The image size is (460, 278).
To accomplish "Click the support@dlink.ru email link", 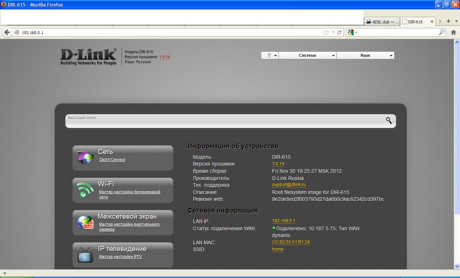I will (x=289, y=185).
